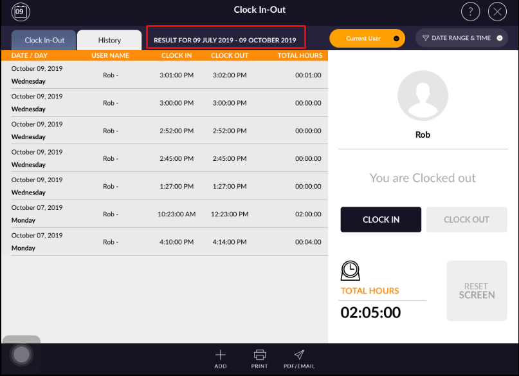Tap the floating assistive touch button
The height and width of the screenshot is (376, 519).
point(21,354)
